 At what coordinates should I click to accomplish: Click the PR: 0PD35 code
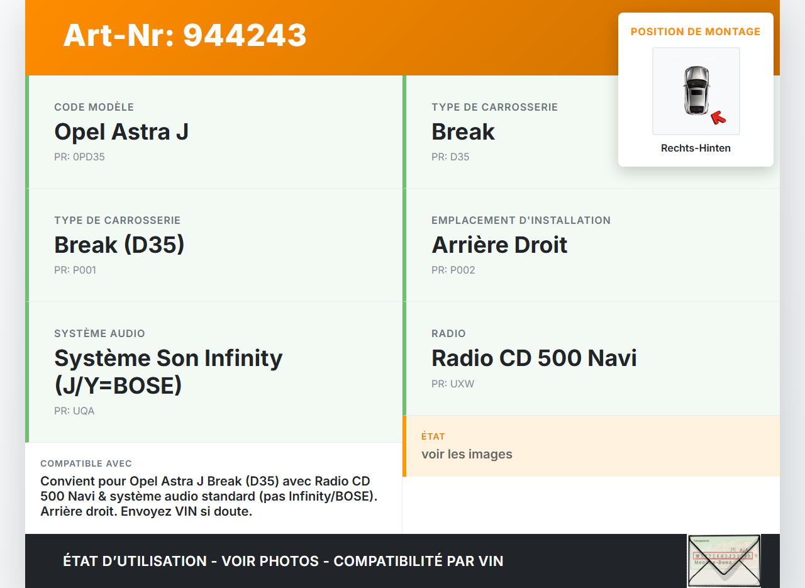tap(79, 157)
